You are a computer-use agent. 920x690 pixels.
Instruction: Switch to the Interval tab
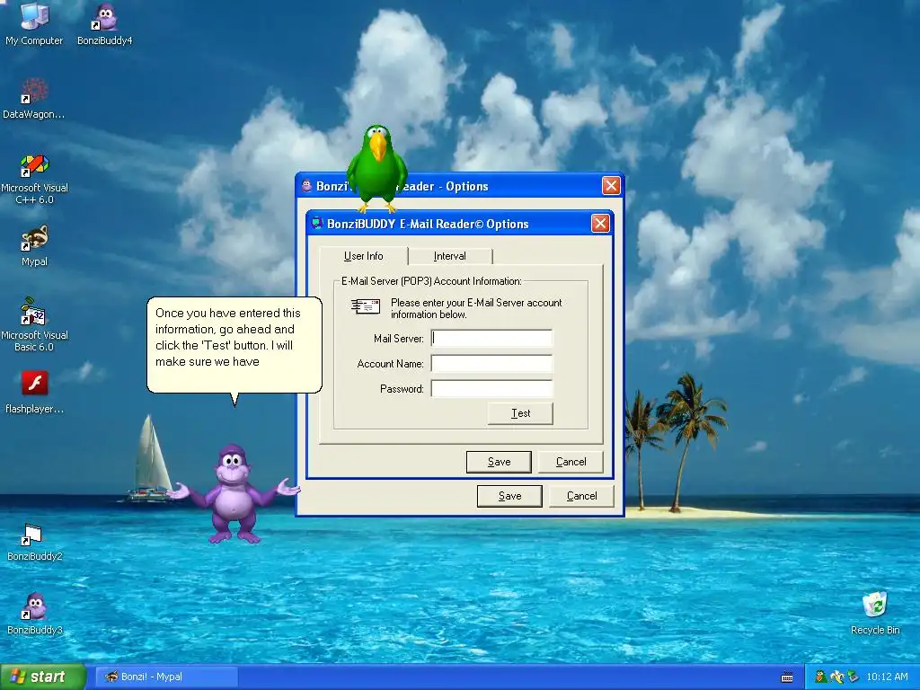pyautogui.click(x=450, y=256)
